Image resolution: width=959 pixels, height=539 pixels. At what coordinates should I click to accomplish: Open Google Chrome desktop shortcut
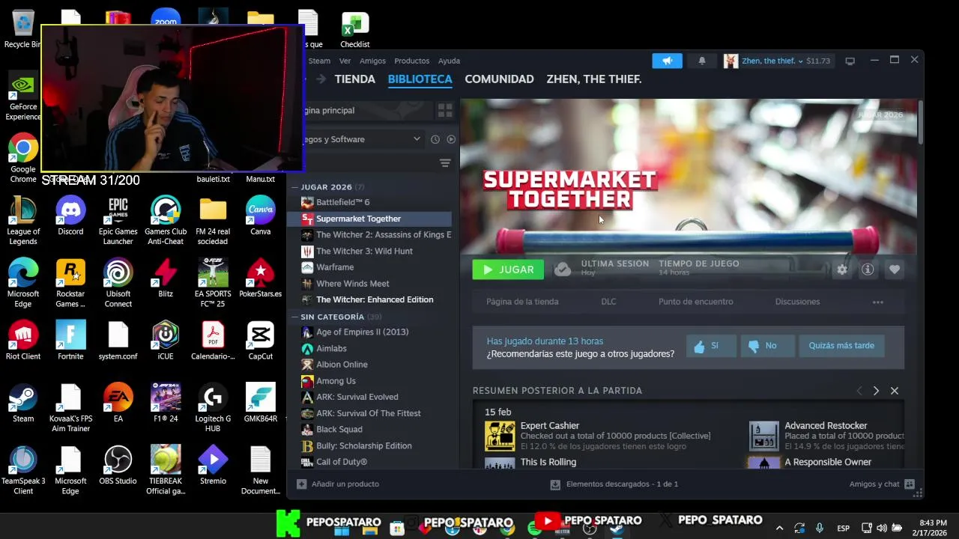[x=23, y=158]
